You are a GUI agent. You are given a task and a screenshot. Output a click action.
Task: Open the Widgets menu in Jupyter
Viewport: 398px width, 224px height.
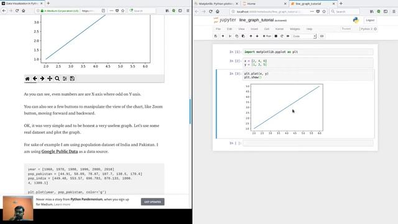click(x=295, y=29)
